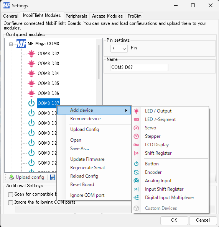Screen dimensions: 219x227
Task: Add a Digital Input Multiplexer device
Action: (170, 198)
